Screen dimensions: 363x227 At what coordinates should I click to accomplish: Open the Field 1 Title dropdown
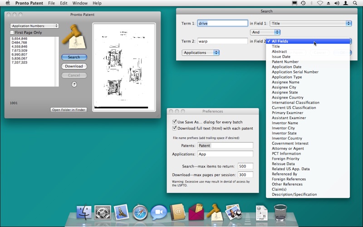click(311, 23)
